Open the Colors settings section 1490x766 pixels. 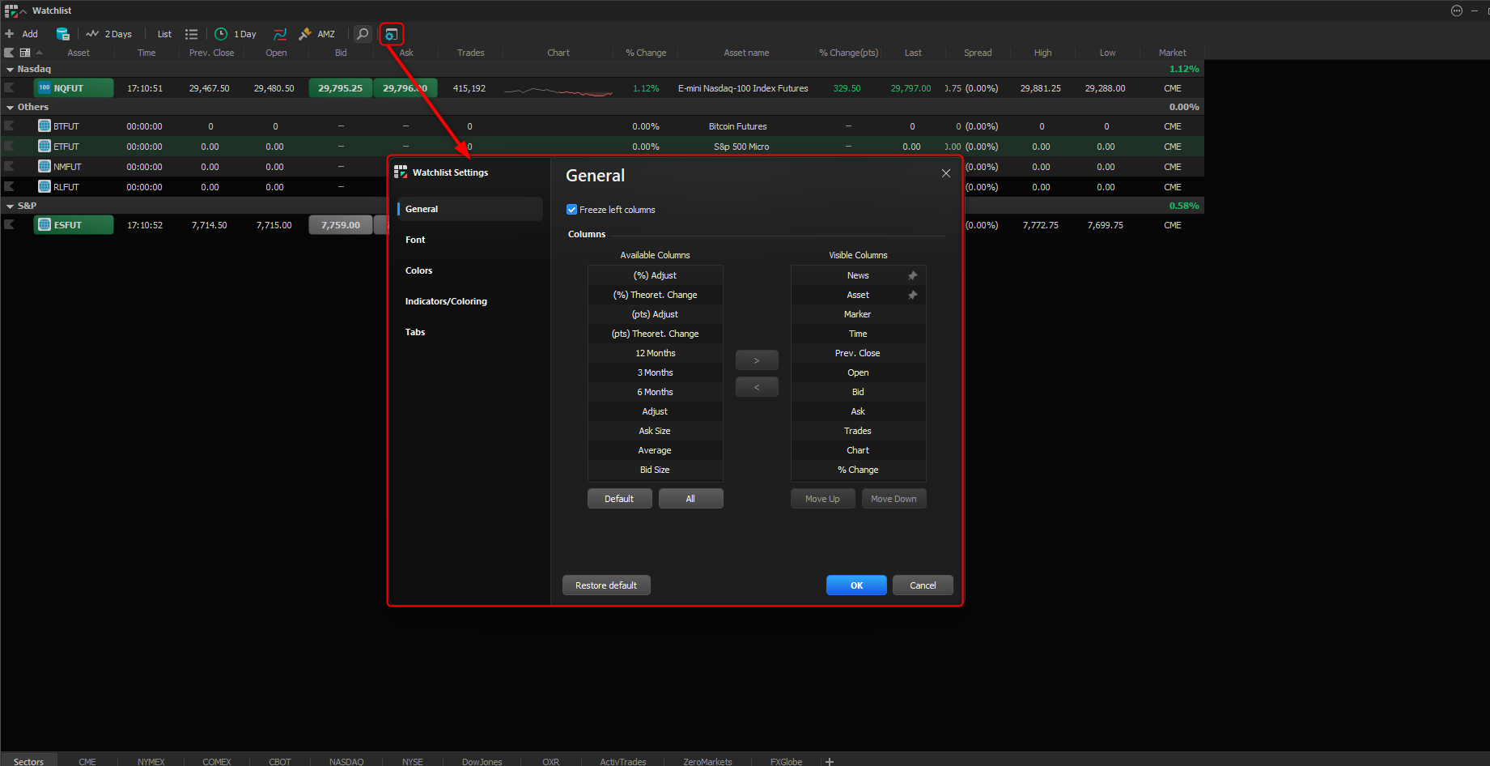(x=470, y=270)
